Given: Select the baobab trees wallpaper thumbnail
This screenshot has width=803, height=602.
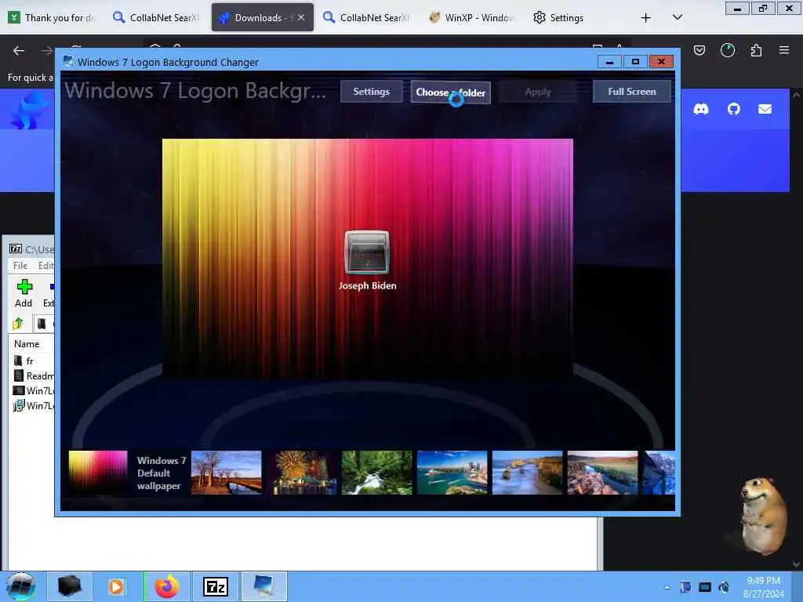Looking at the screenshot, I should tap(227, 473).
